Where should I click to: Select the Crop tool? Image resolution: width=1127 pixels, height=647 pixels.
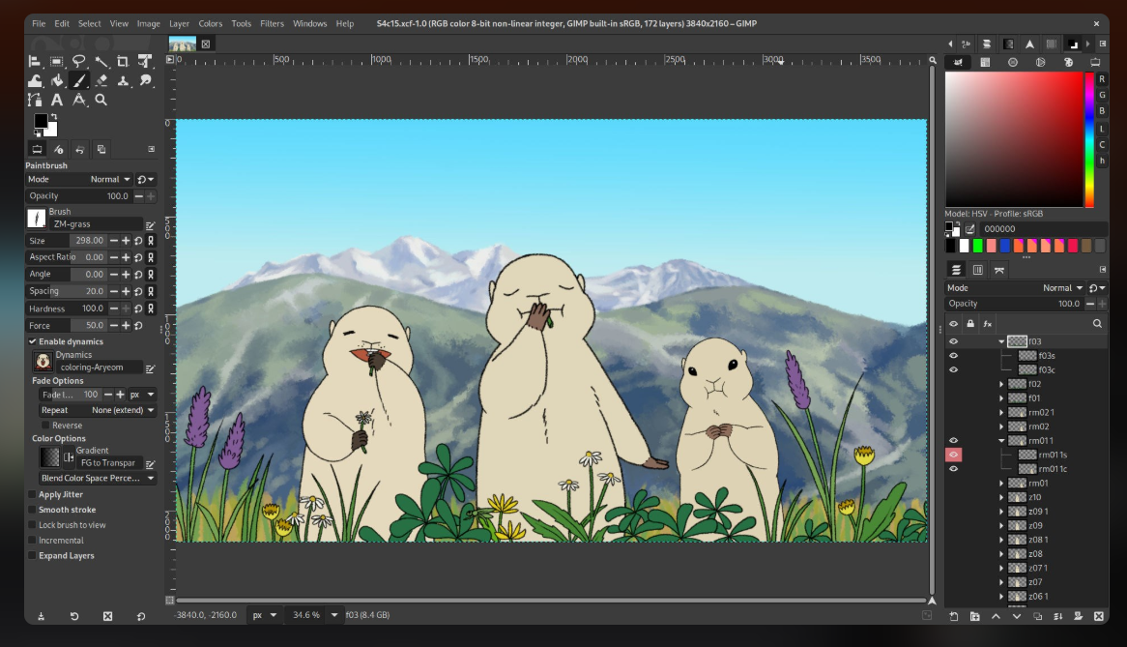coord(124,62)
